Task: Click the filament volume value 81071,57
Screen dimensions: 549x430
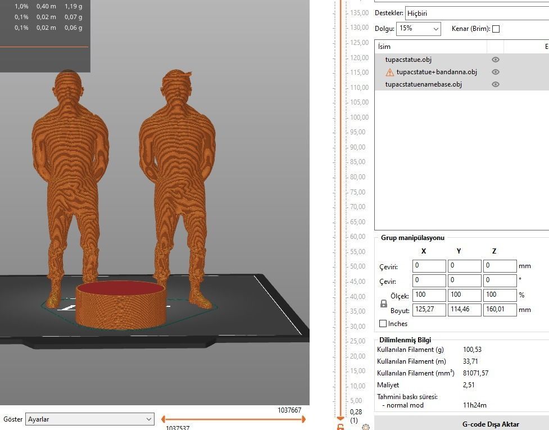Action: pyautogui.click(x=475, y=373)
